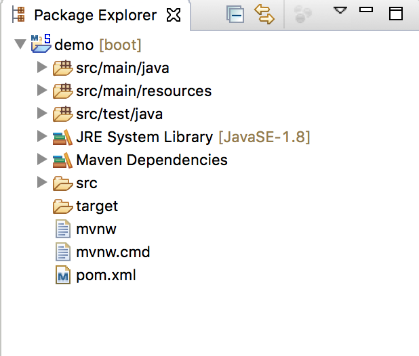
Task: Click the pom.xml Maven file icon
Action: click(x=62, y=275)
